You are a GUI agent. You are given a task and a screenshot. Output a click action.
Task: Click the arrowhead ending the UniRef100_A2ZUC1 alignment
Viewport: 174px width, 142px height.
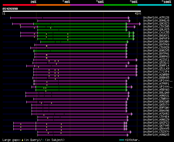pyautogui.click(x=137, y=60)
